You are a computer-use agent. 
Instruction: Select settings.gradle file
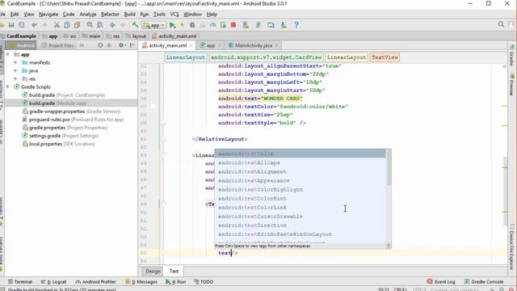(60, 136)
